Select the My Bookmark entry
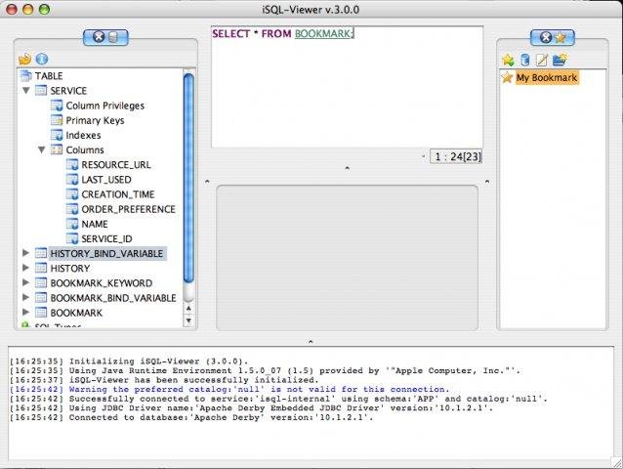The height and width of the screenshot is (469, 623). tap(547, 77)
